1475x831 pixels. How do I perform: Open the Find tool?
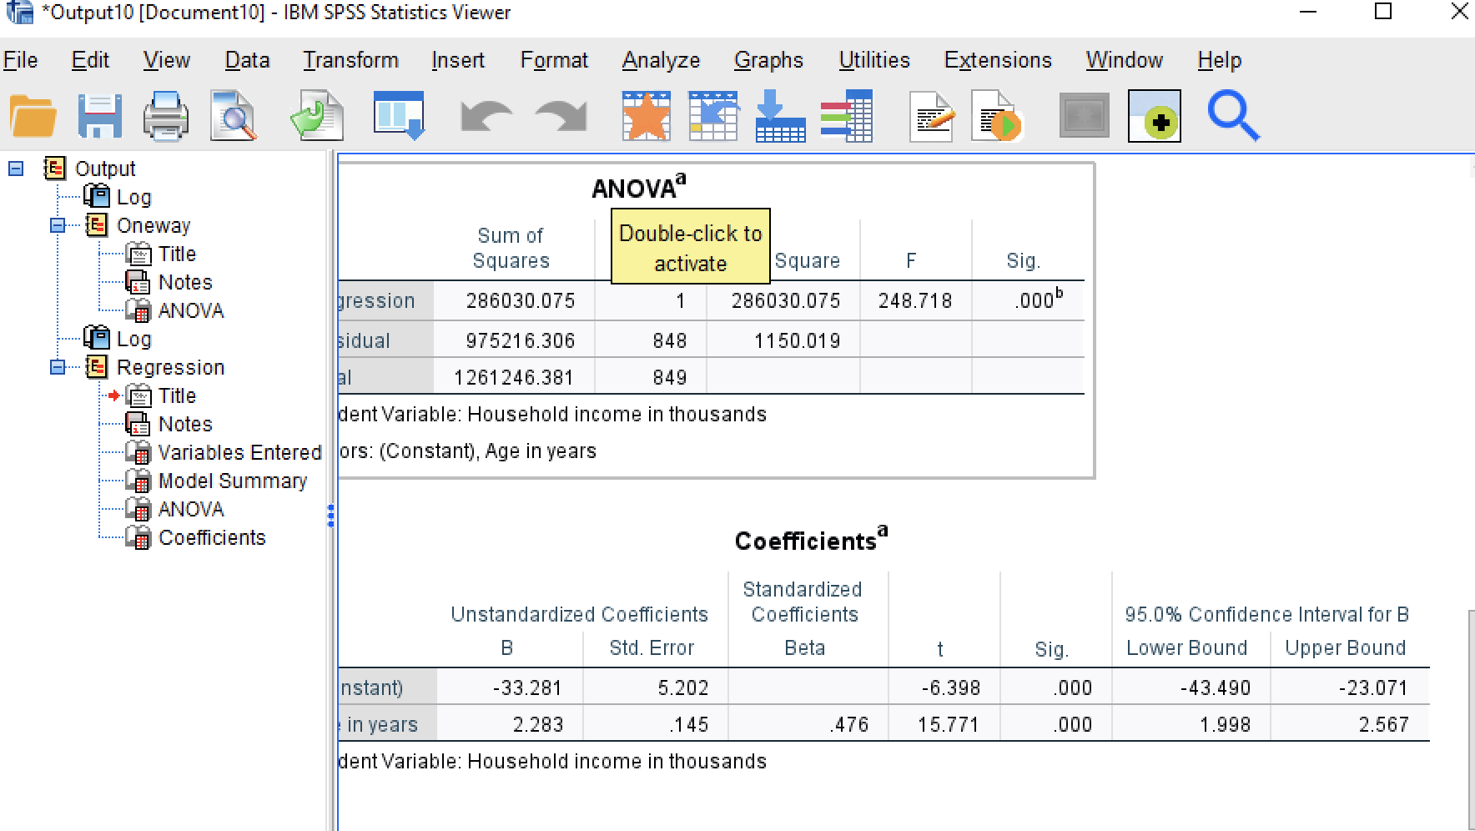[1233, 117]
